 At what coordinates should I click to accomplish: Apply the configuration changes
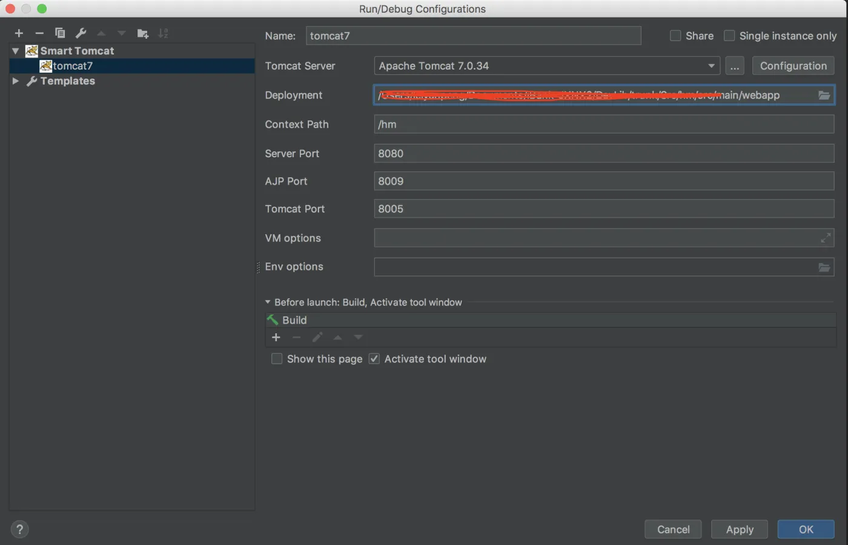740,529
